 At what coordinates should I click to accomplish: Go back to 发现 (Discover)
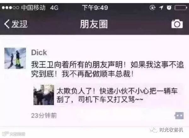coord(16,24)
